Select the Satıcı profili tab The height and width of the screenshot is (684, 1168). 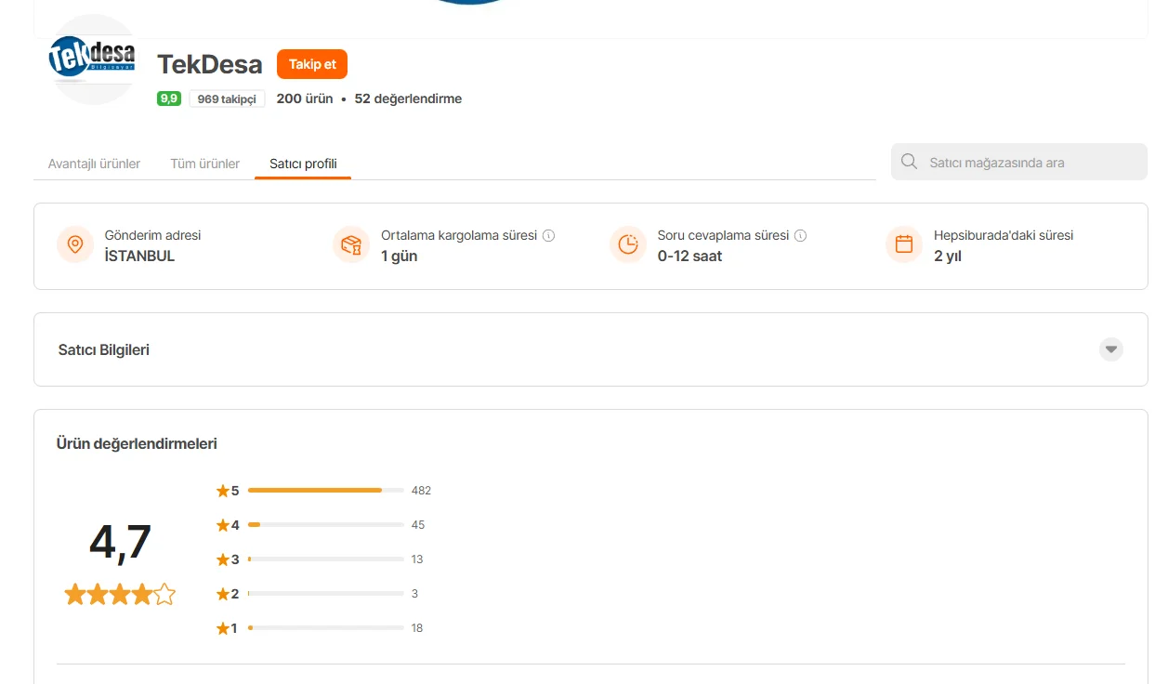[303, 164]
